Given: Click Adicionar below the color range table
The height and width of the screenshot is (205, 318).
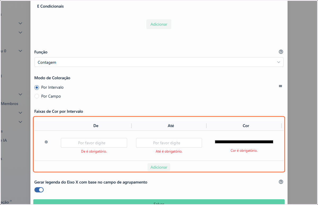Looking at the screenshot, I should pos(159,167).
